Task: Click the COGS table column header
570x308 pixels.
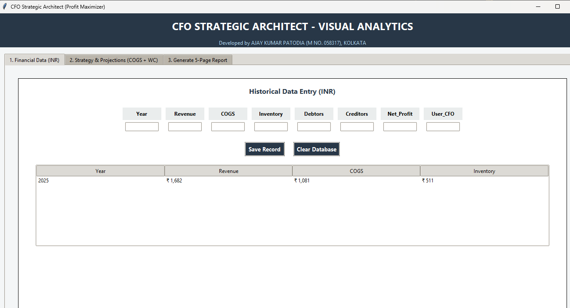Action: [x=356, y=171]
